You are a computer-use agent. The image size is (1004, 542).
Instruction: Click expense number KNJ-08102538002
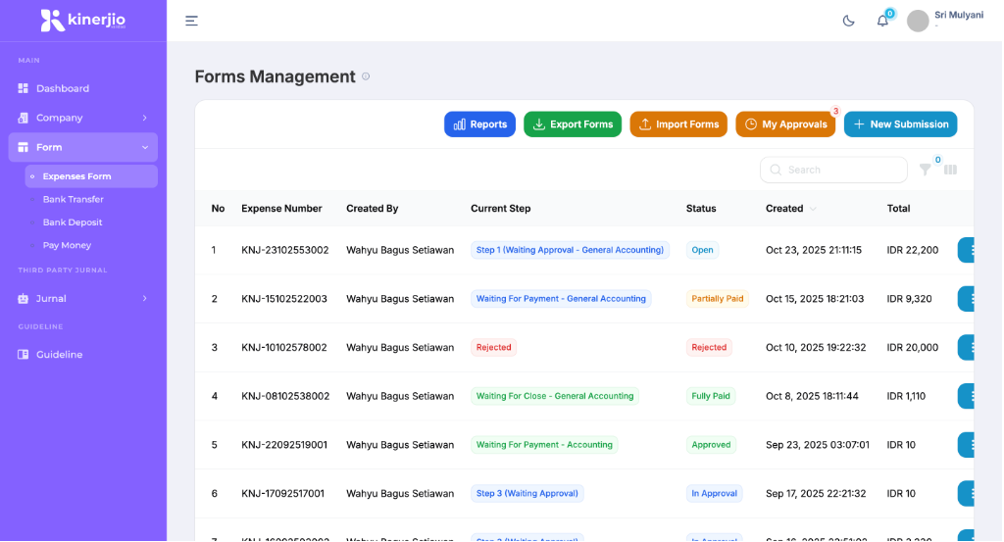[285, 396]
